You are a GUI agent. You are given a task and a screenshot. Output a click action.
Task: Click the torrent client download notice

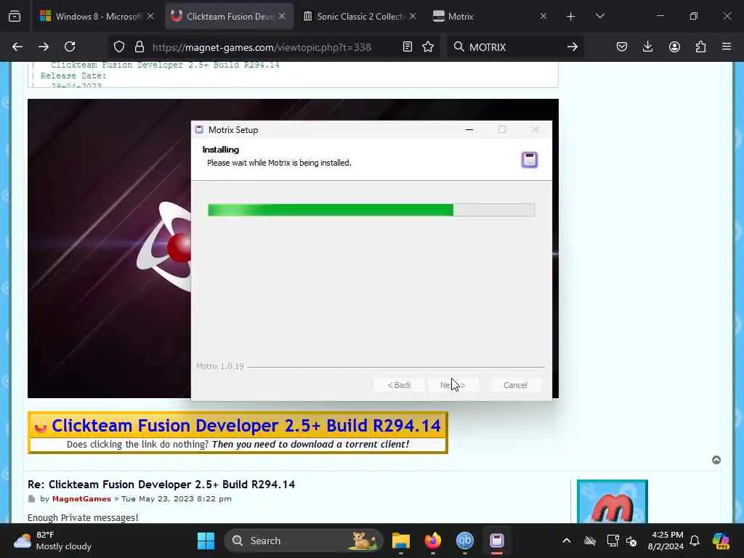[x=238, y=444]
